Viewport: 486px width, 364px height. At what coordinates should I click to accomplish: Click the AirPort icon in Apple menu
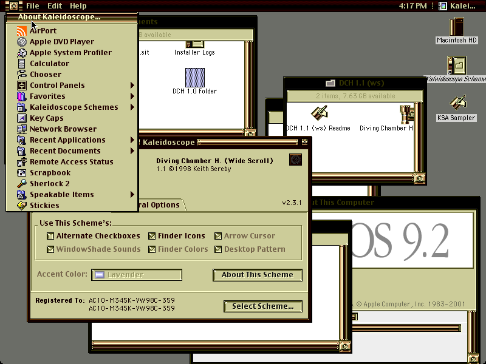(22, 31)
